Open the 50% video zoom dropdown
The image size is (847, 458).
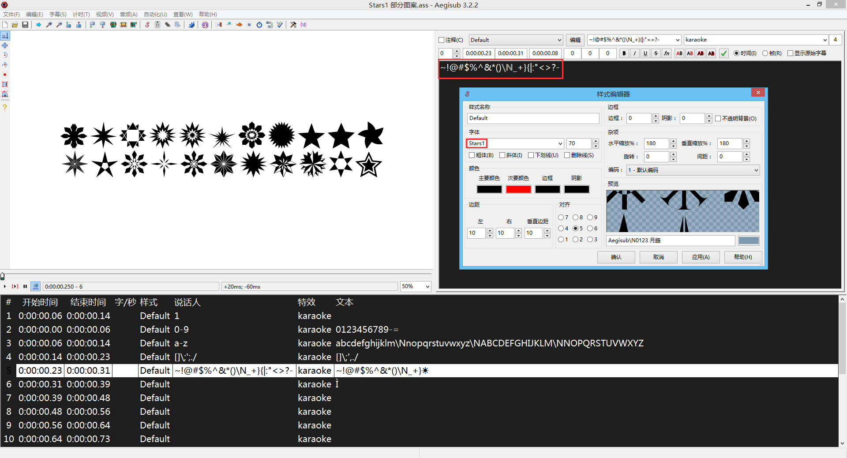pyautogui.click(x=427, y=286)
